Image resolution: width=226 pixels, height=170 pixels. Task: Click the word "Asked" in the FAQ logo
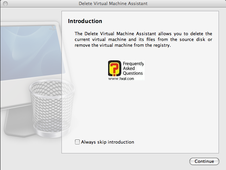(129, 68)
